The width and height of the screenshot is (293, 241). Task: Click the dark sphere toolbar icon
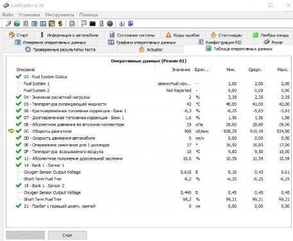(x=110, y=24)
